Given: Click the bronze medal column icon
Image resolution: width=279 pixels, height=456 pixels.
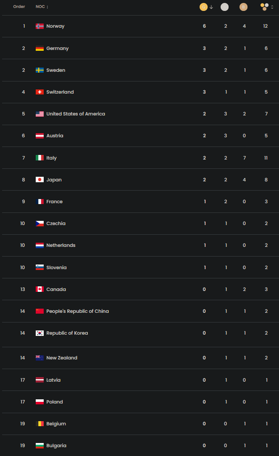Looking at the screenshot, I should pyautogui.click(x=243, y=7).
